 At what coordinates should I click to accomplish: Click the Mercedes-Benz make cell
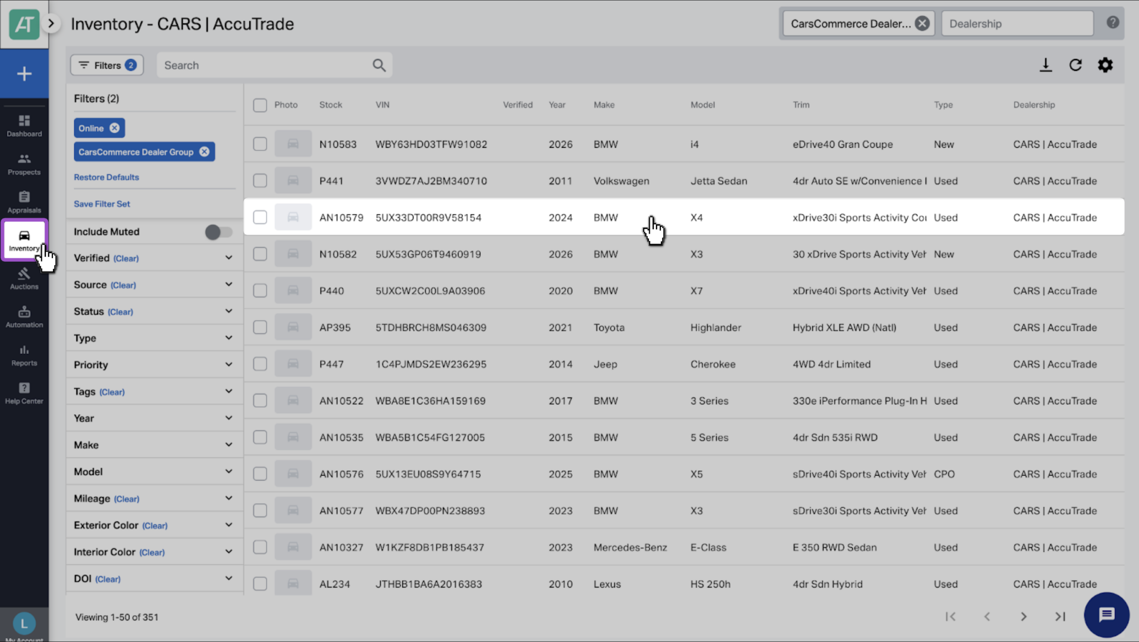[x=630, y=547]
